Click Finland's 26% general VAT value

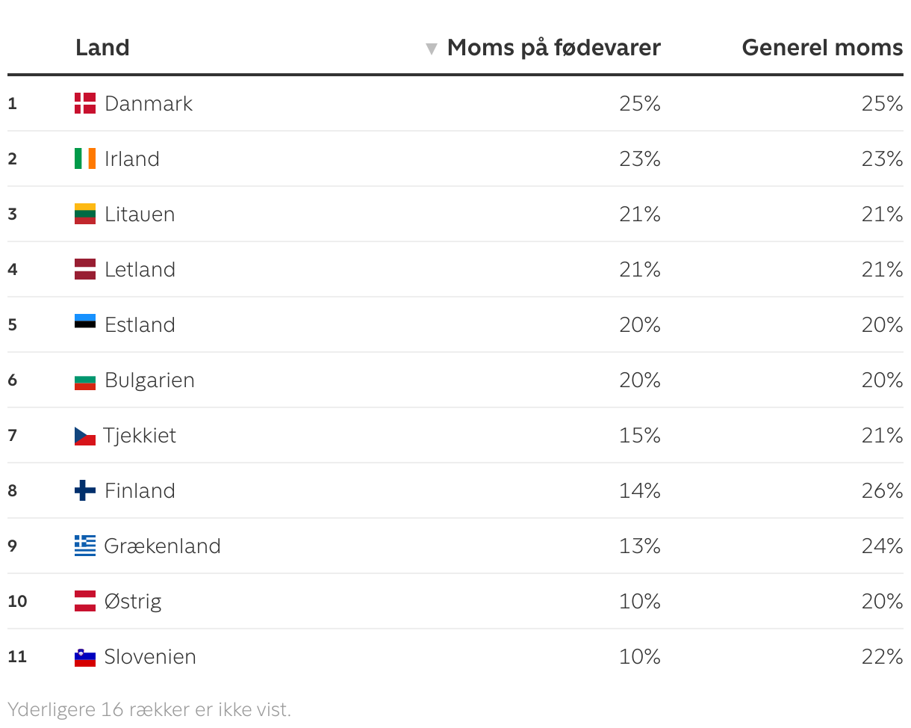[882, 490]
